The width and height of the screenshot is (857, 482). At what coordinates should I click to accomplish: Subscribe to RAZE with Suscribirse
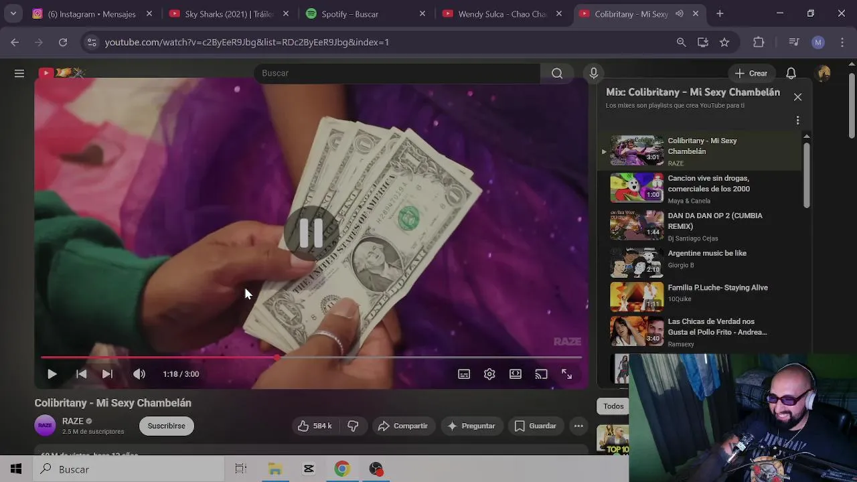[x=167, y=426]
